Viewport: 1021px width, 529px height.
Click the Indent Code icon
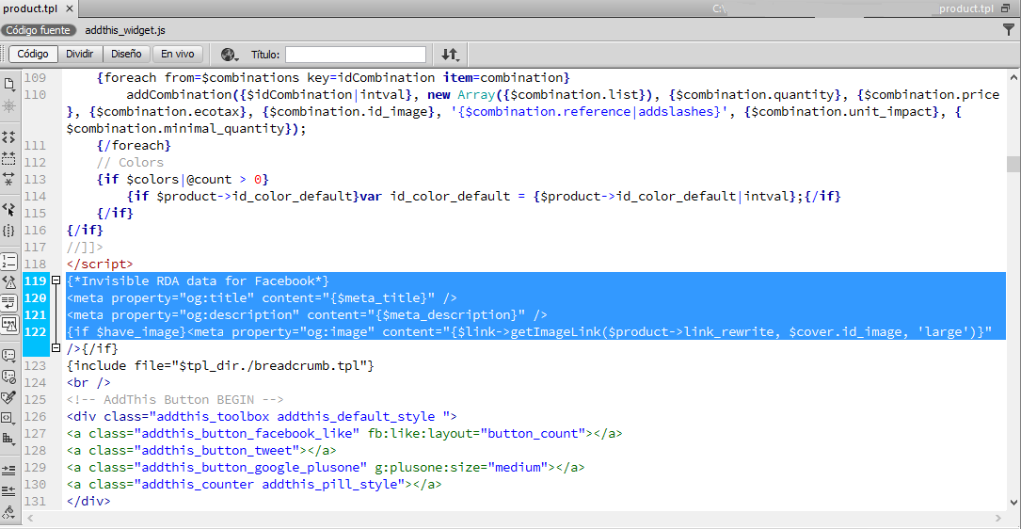coord(9,469)
